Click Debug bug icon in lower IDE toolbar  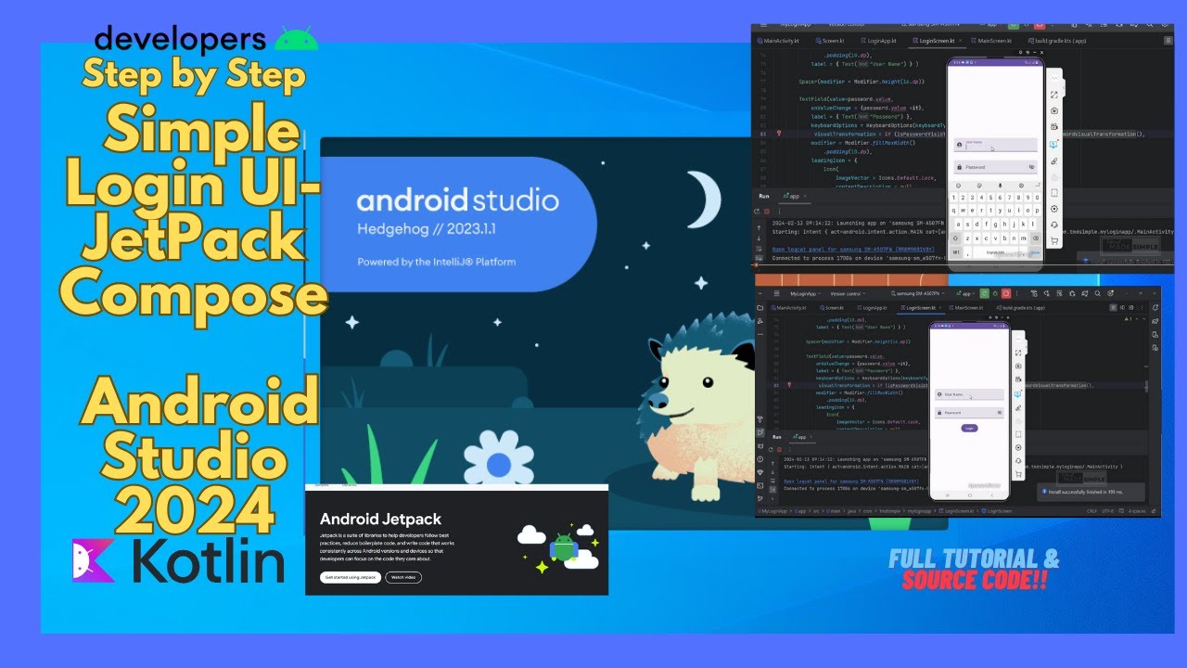point(995,293)
